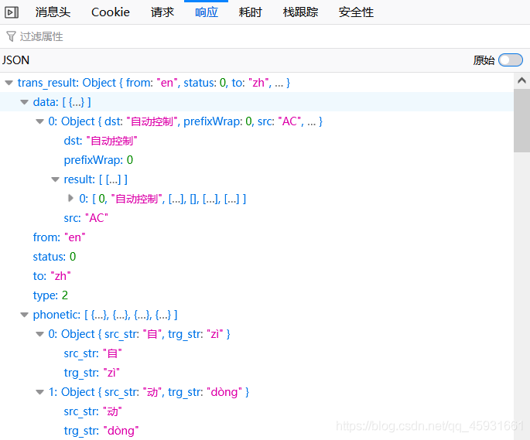Toggle the request list panel icon
530x440 pixels.
(x=12, y=12)
